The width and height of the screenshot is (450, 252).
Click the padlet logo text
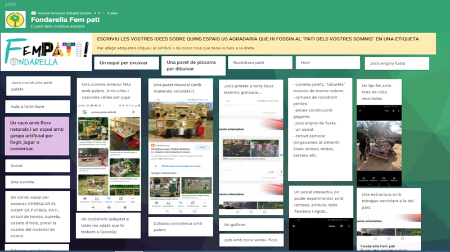click(11, 4)
